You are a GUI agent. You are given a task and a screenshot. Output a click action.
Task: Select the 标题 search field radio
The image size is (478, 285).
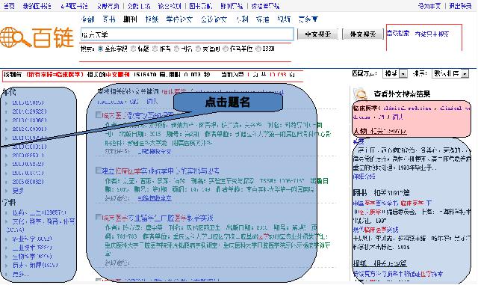pyautogui.click(x=133, y=49)
